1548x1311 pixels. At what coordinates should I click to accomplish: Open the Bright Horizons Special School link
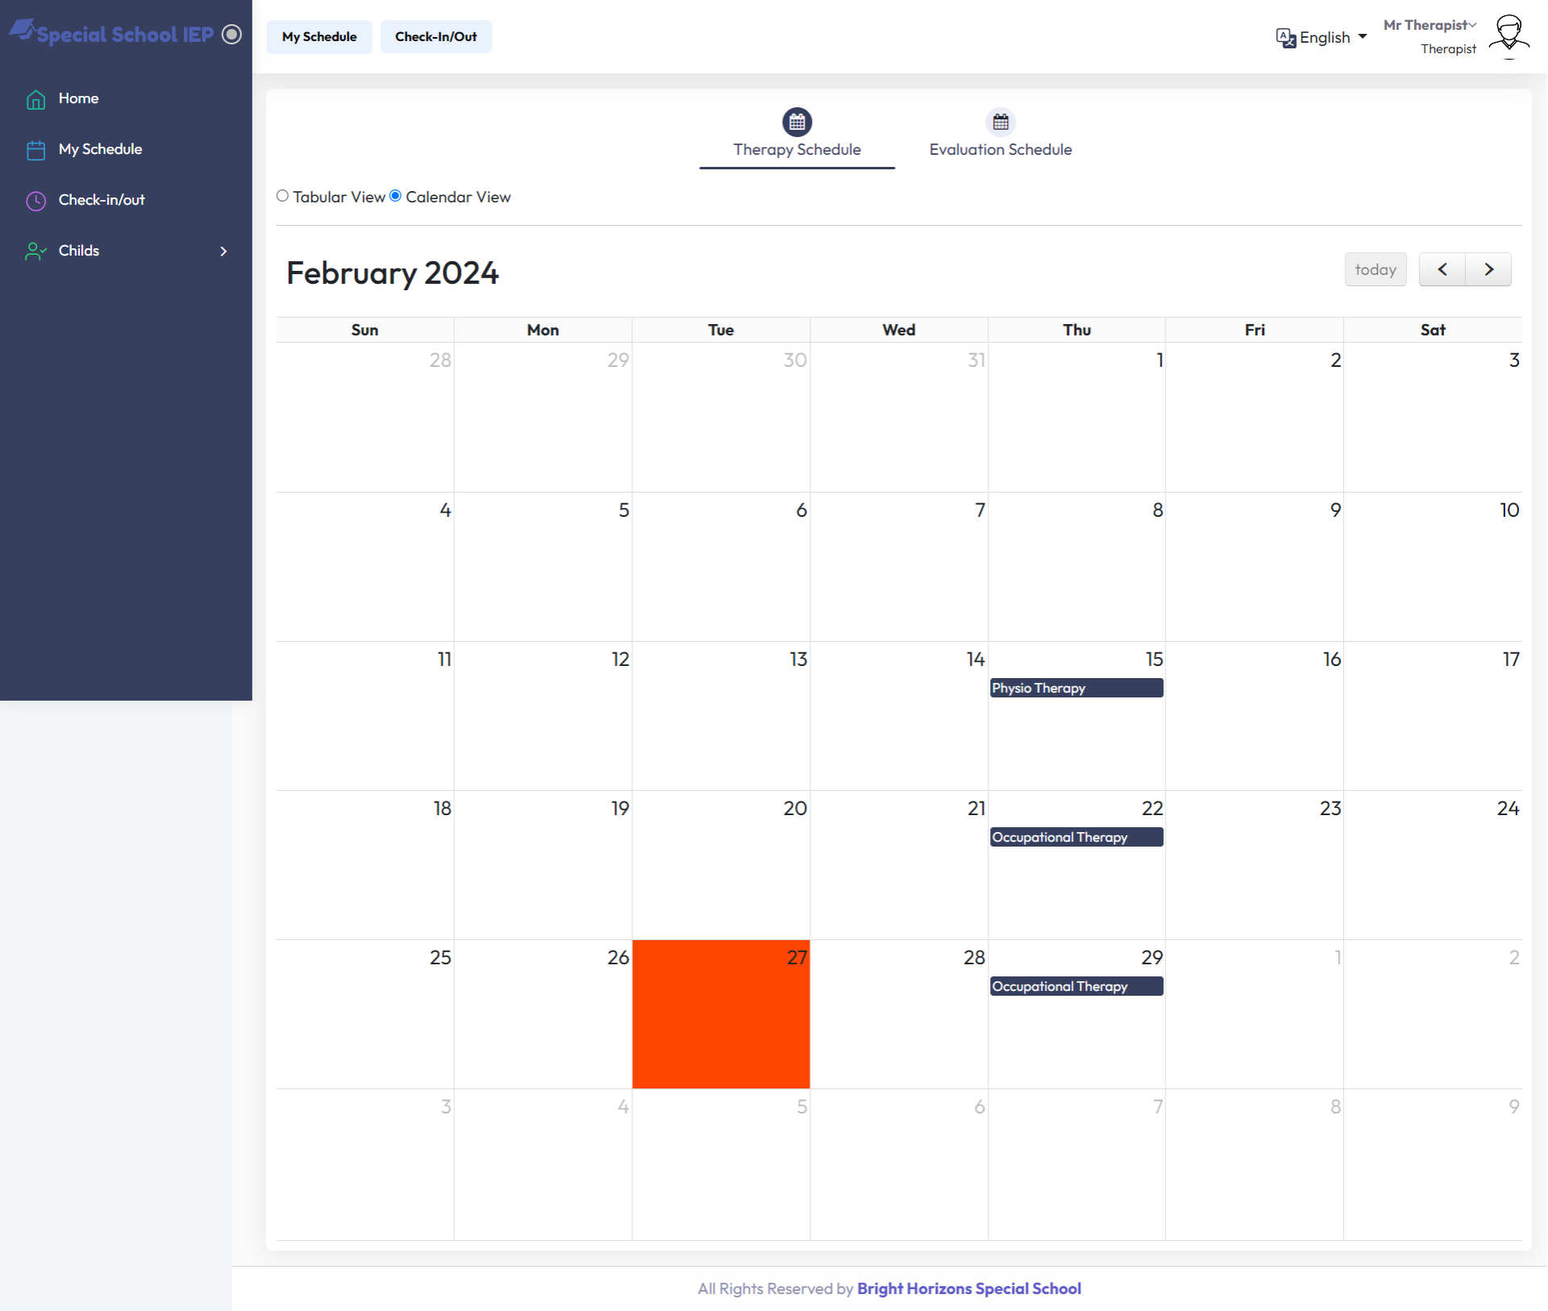click(x=968, y=1288)
